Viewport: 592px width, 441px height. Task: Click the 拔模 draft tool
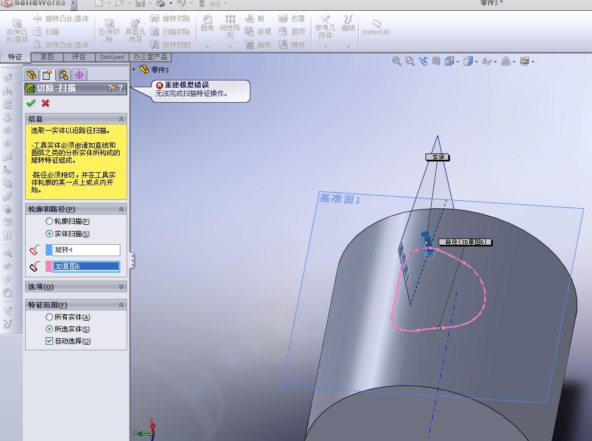coord(258,32)
